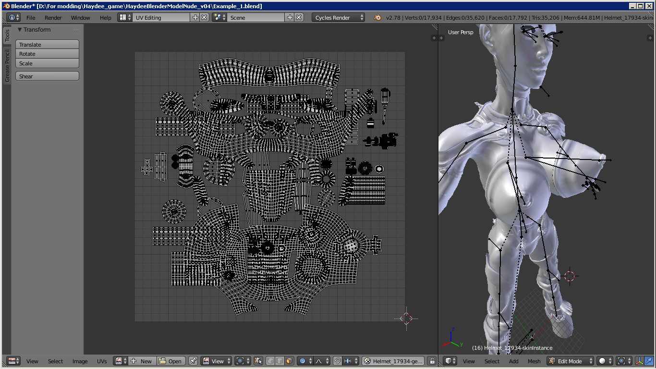Viewport: 656px width, 369px height.
Task: Open the UVs menu in UV editor
Action: [x=102, y=361]
